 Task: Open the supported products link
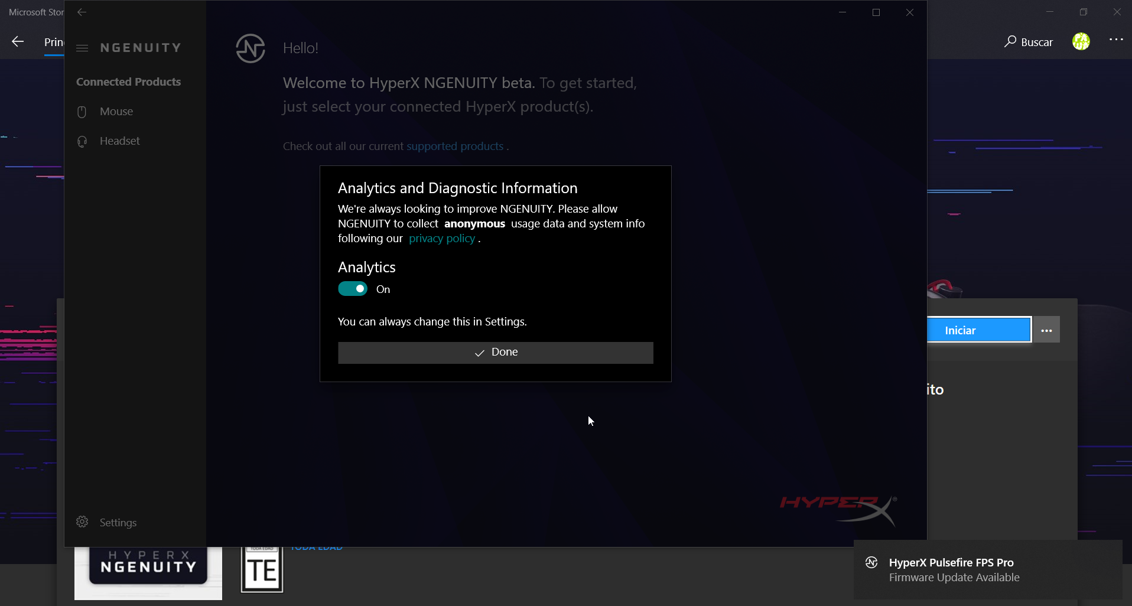455,146
